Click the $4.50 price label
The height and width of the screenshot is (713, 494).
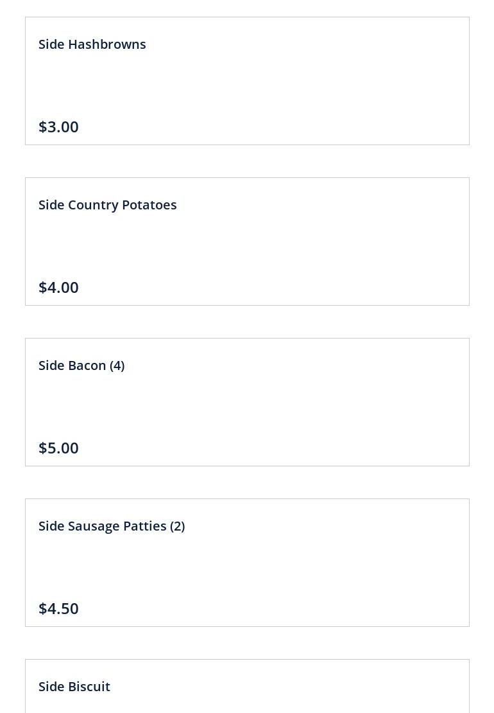(x=58, y=608)
